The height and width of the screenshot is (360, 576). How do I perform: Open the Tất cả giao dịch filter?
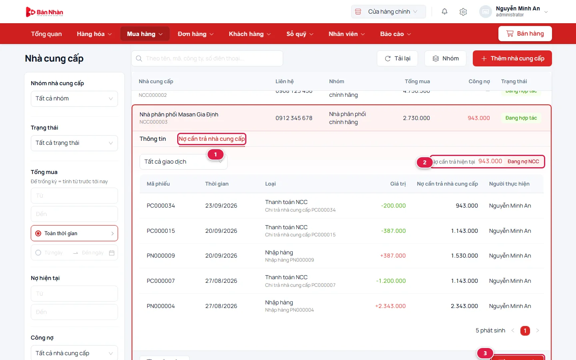[x=184, y=162]
